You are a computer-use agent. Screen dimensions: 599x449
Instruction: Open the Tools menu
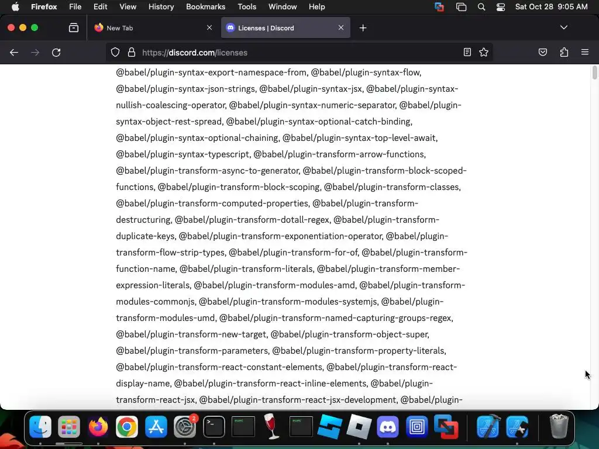247,6
